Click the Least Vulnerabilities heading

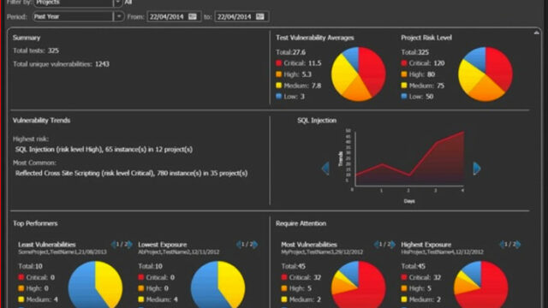[x=47, y=245]
